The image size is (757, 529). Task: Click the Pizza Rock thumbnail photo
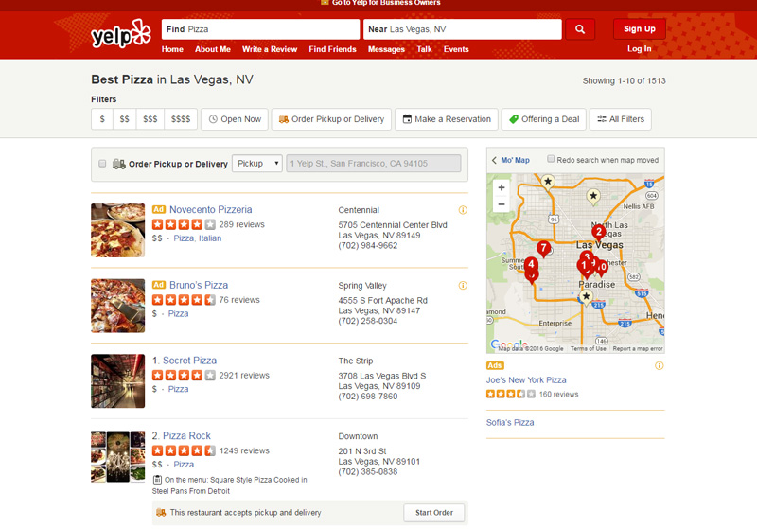(x=117, y=456)
